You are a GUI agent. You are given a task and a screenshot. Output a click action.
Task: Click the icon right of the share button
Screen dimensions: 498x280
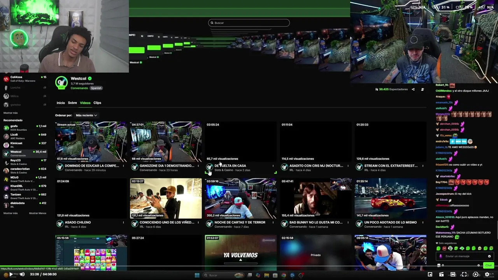point(423,89)
